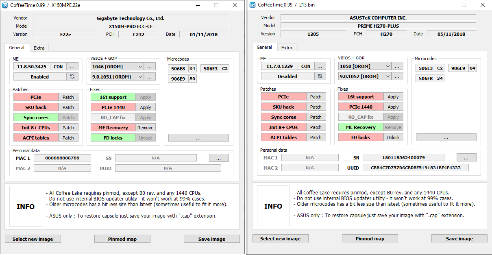Open ME browse button in X150MPE window
Image resolution: width=492 pixels, height=255 pixels.
click(72, 66)
